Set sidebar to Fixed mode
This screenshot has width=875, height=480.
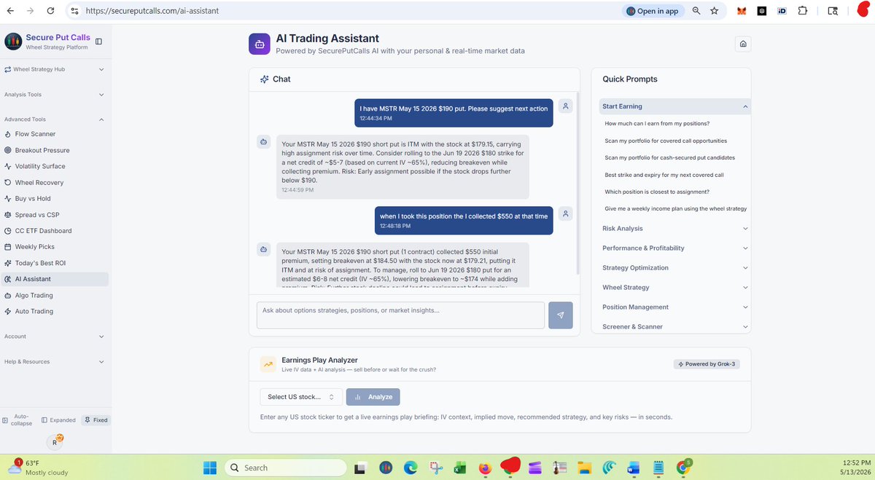96,420
